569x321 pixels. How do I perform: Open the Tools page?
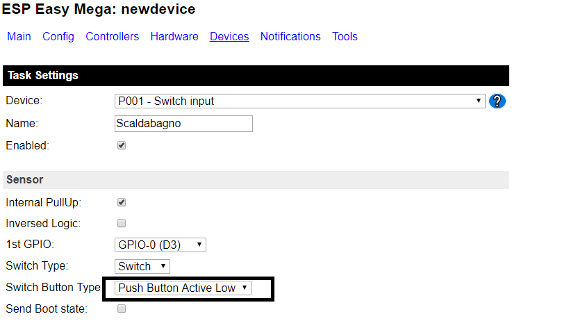(x=345, y=37)
